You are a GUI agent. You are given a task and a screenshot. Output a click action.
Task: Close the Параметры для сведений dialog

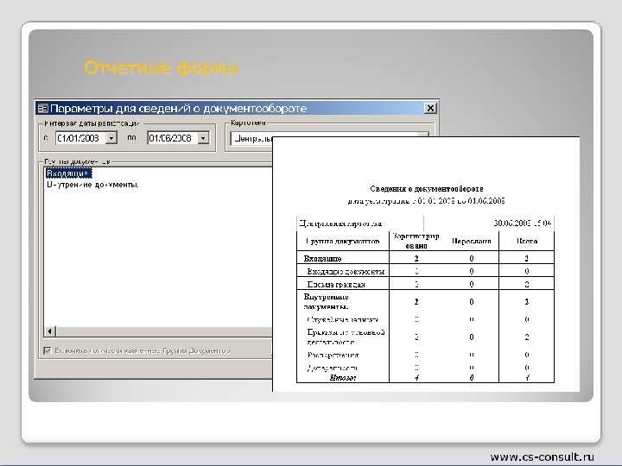point(430,108)
